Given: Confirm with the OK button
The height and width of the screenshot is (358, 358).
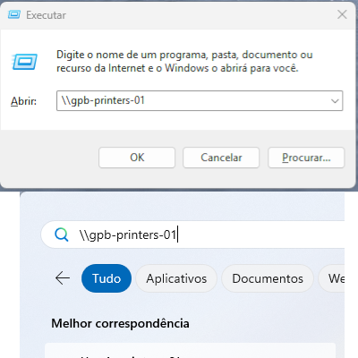Looking at the screenshot, I should click(137, 158).
